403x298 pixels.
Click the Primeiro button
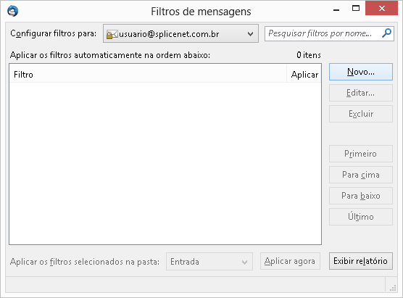coord(361,154)
